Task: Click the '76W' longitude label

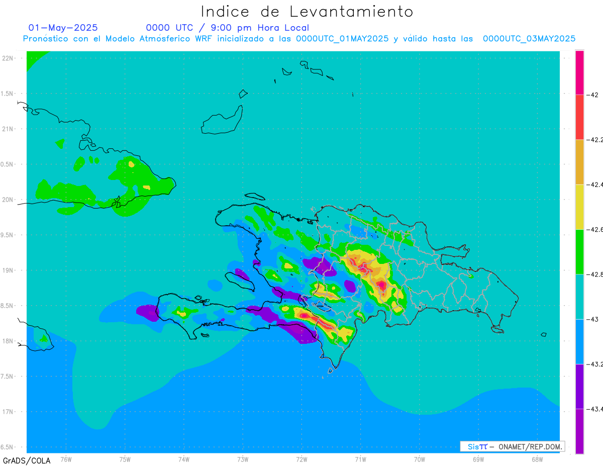Action: 66,459
